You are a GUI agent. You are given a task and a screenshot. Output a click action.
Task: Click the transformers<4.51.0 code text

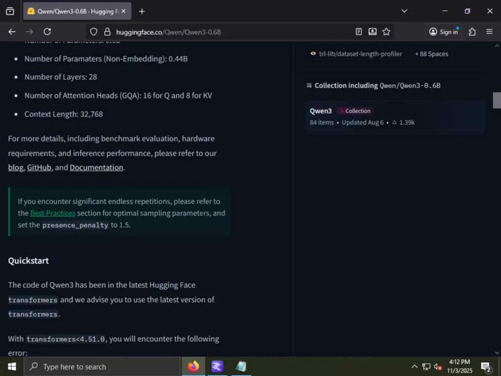coord(66,339)
